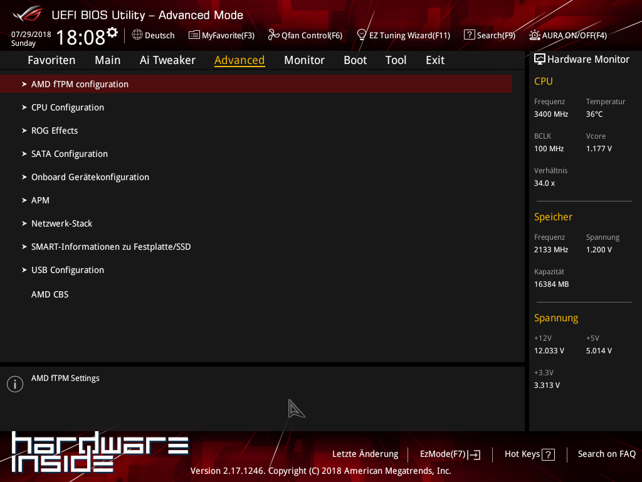The width and height of the screenshot is (642, 482).
Task: Click the Search question mark icon
Action: pyautogui.click(x=469, y=35)
